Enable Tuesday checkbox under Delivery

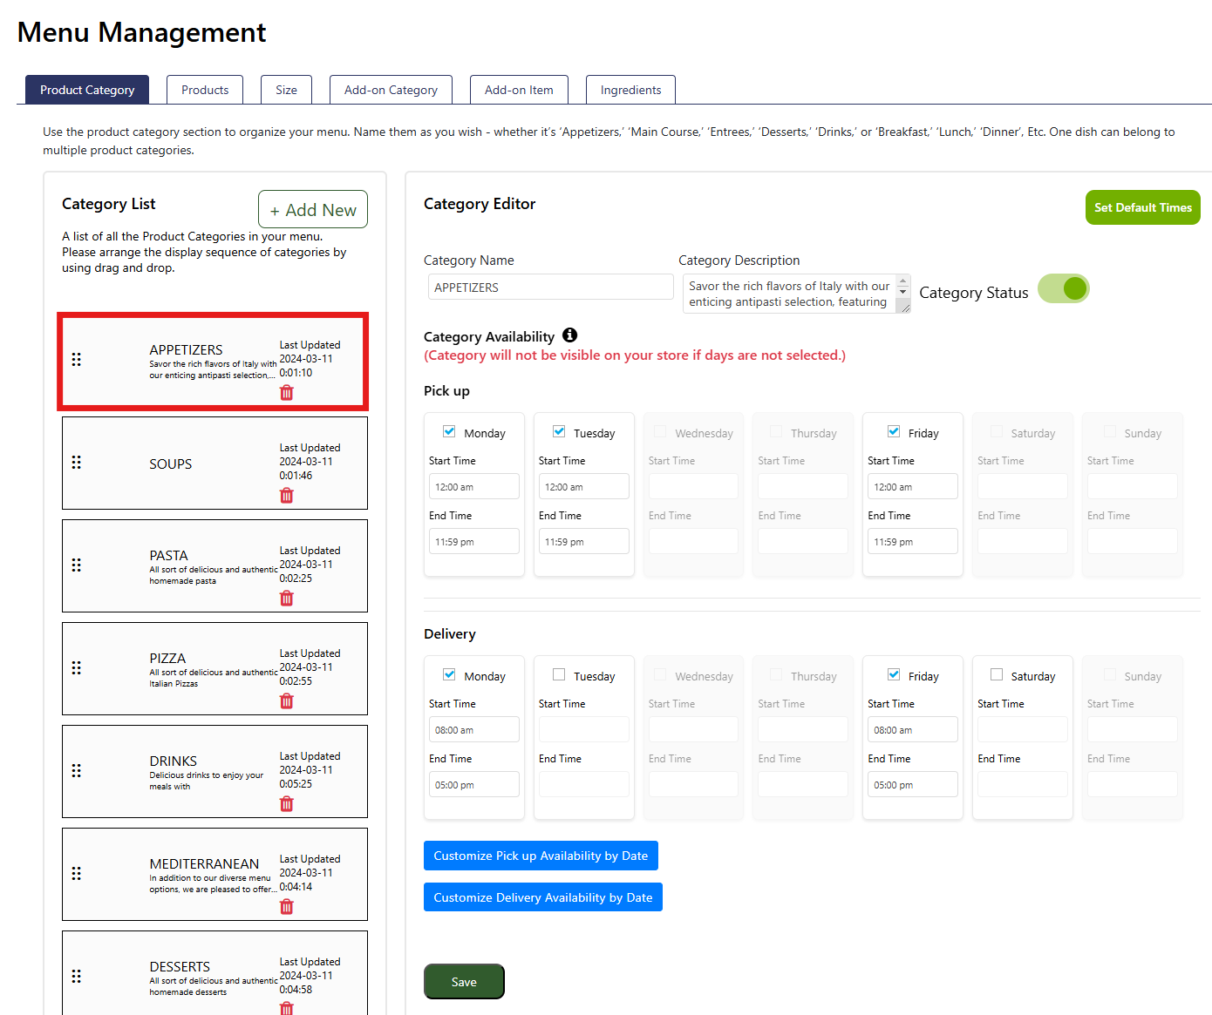(x=559, y=675)
